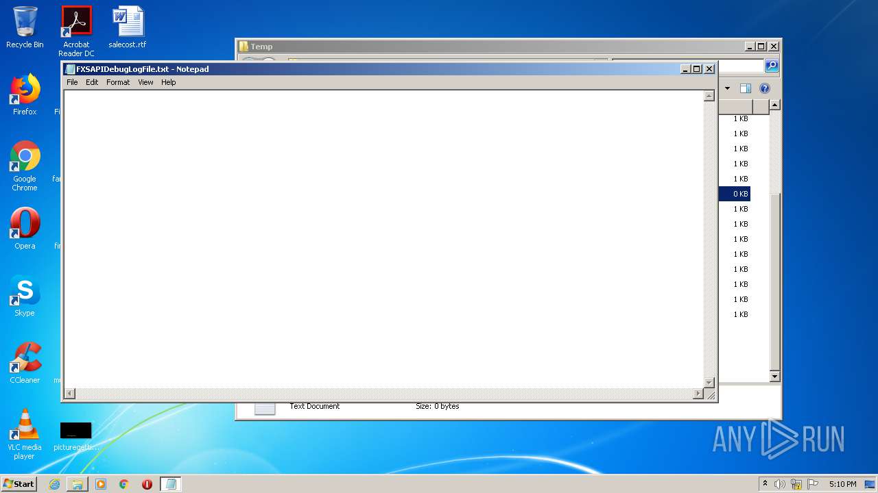The width and height of the screenshot is (878, 493).
Task: Launch Opera from the desktop
Action: [25, 229]
